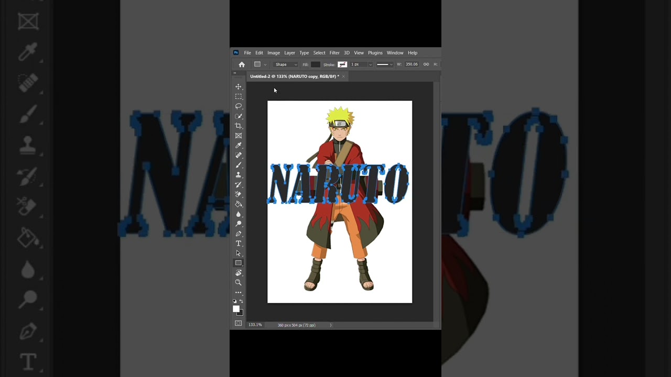The width and height of the screenshot is (671, 377).
Task: Open the View menu
Action: [x=359, y=53]
